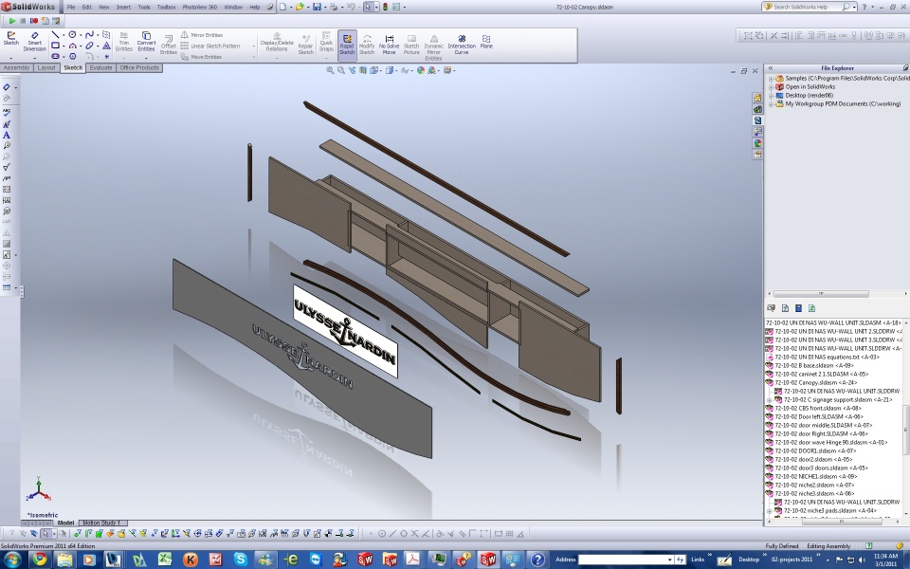The image size is (910, 569).
Task: Open Skype from the taskbar
Action: [x=240, y=560]
